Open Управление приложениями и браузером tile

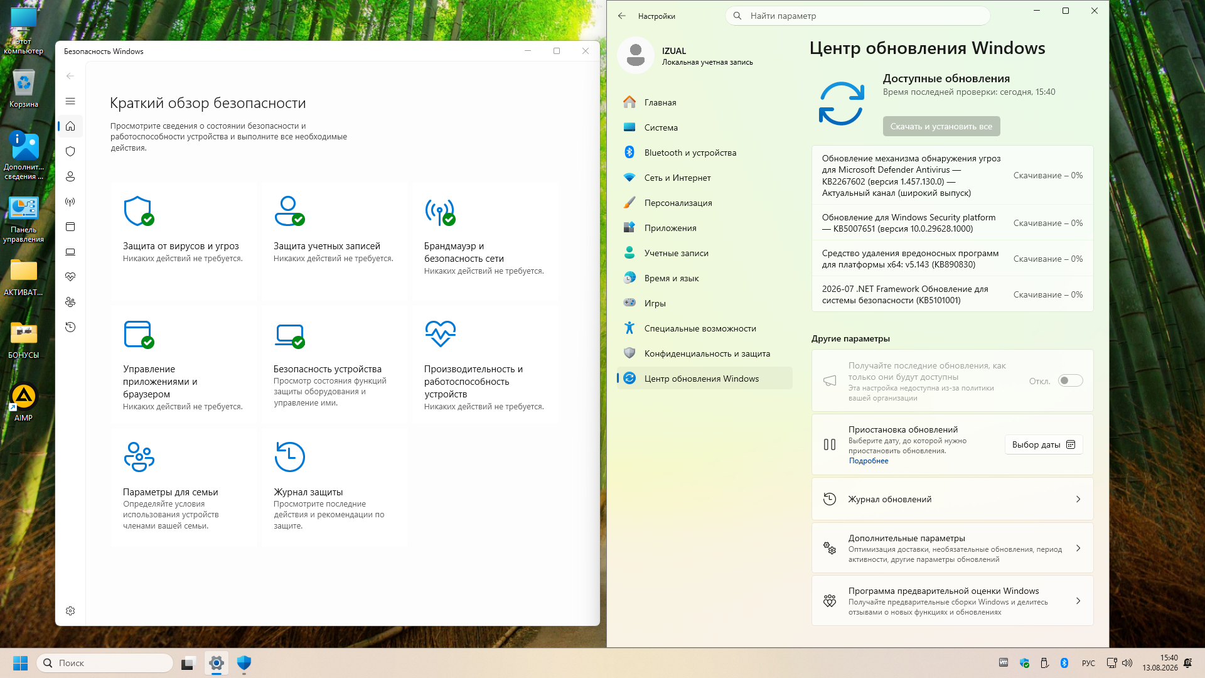183,365
